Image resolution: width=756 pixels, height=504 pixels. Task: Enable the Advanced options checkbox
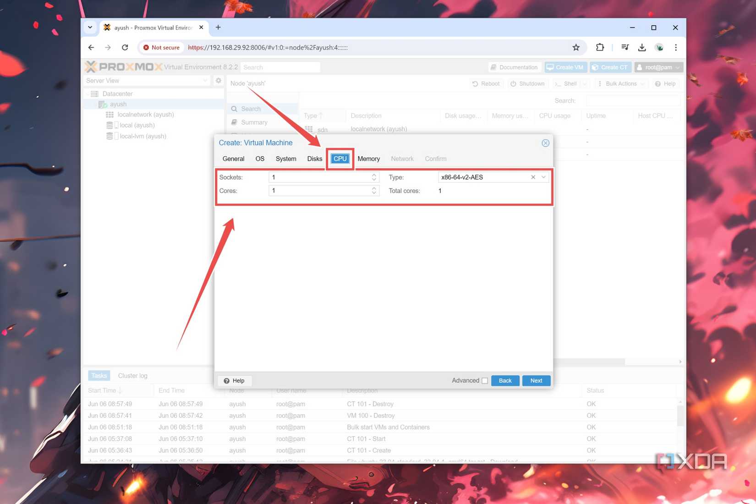click(484, 380)
